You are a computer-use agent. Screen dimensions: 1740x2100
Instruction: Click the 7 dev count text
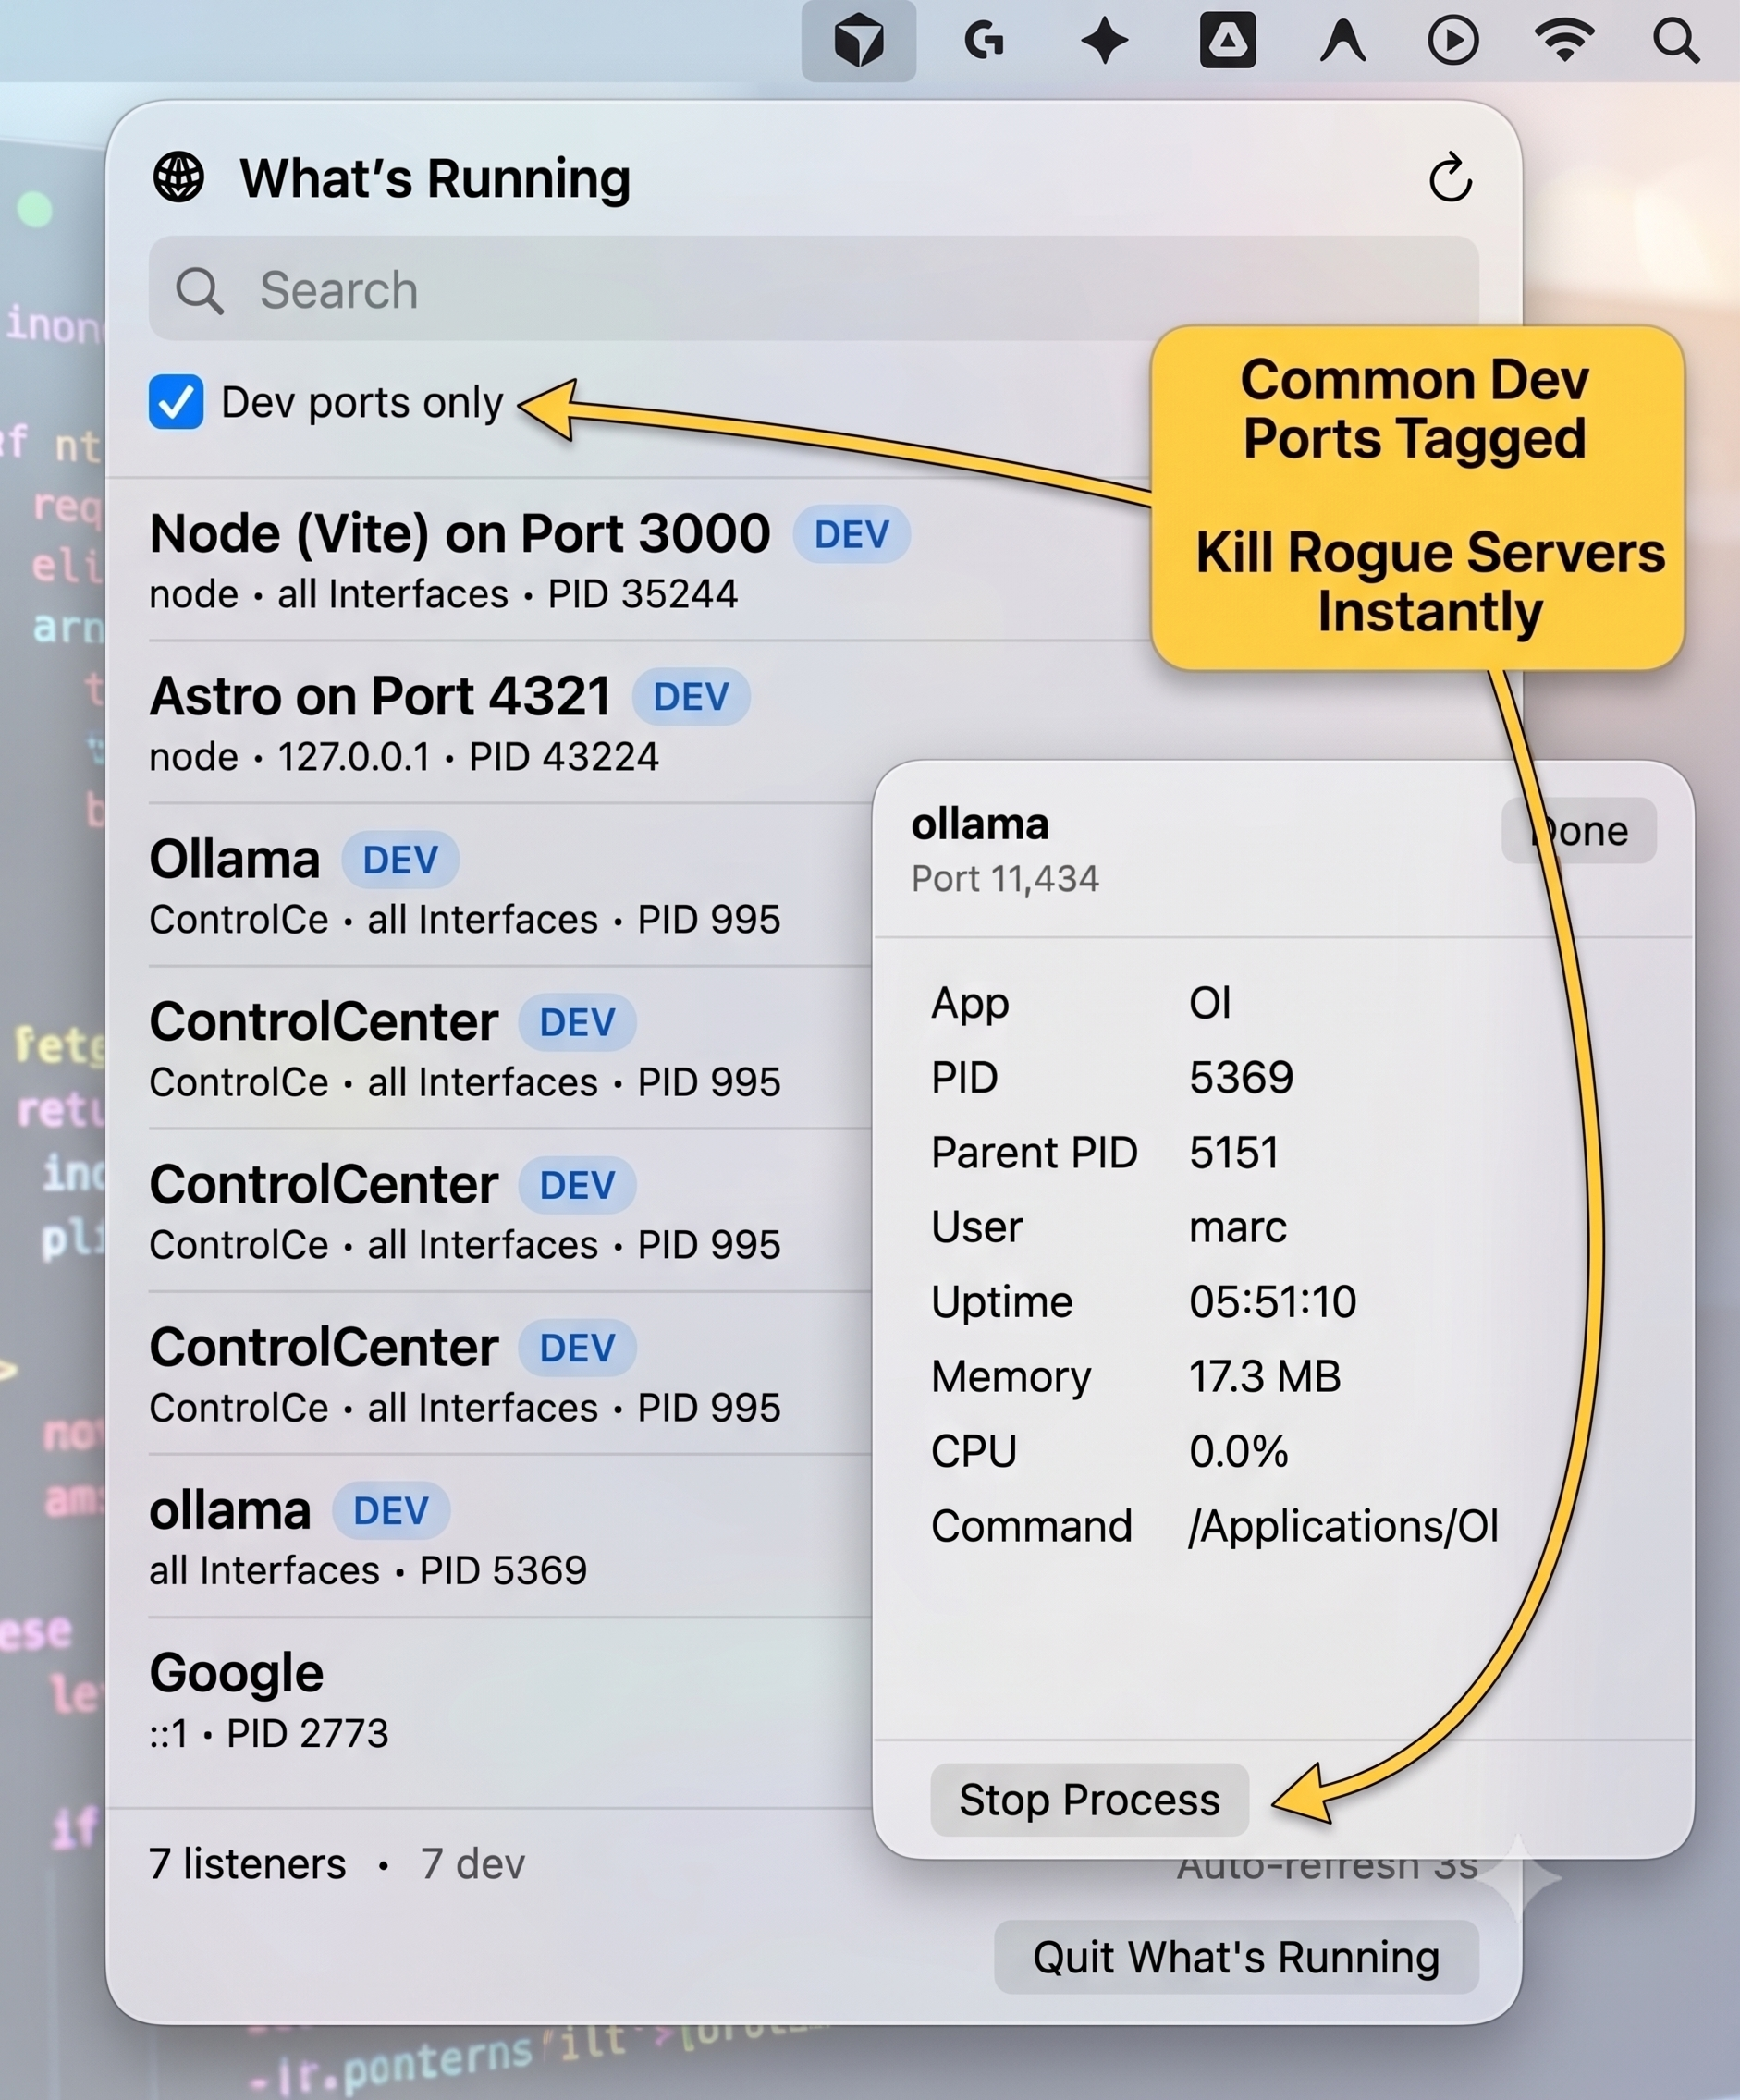[x=472, y=1864]
